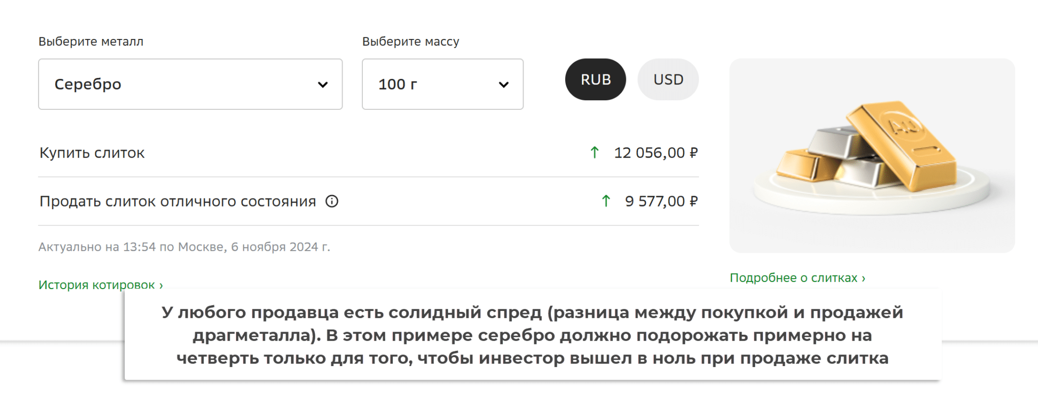Follow the Подробнее о слитках link
1038x397 pixels.
(x=797, y=277)
